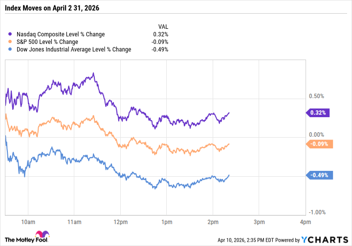The height and width of the screenshot is (246, 352).
Task: Click the 10am time axis label
Action: click(x=27, y=223)
